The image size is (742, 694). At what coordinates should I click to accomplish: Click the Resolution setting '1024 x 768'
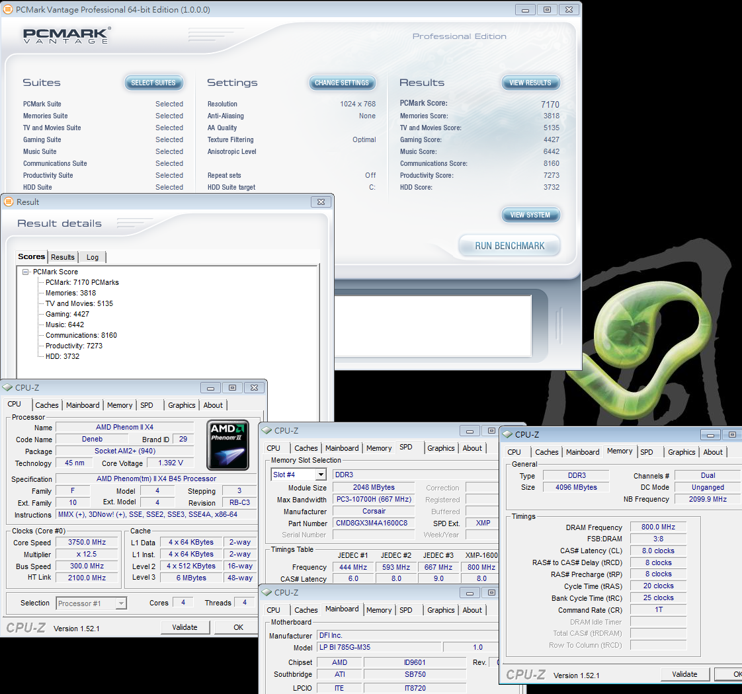click(x=358, y=104)
